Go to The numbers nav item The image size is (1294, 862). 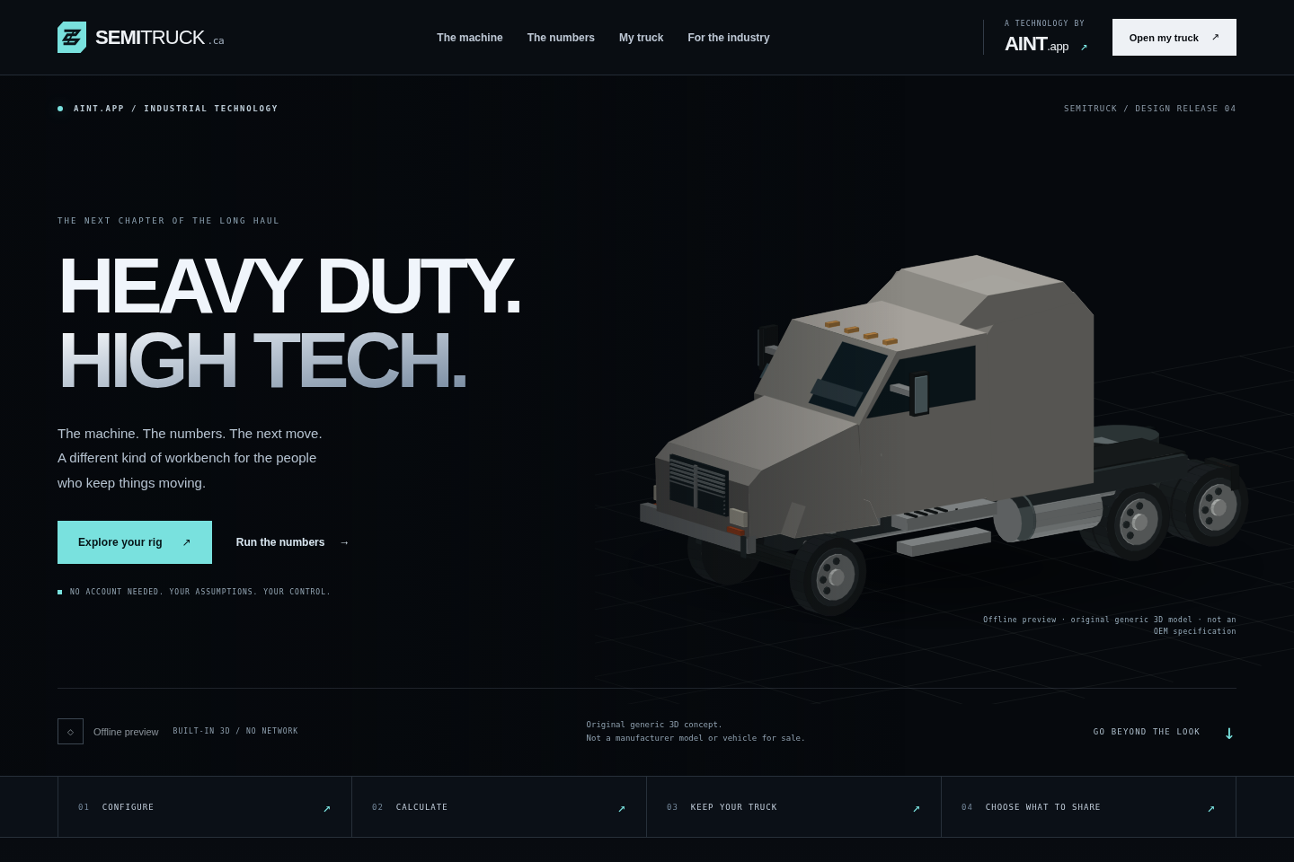coord(561,38)
